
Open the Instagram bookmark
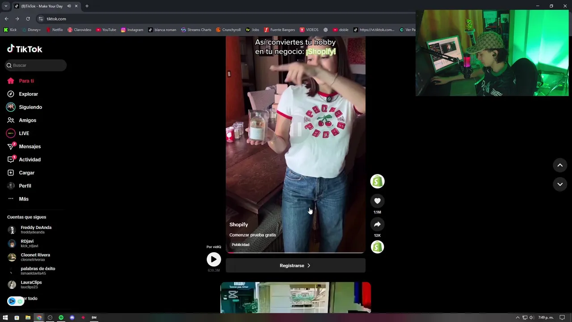[x=132, y=30]
